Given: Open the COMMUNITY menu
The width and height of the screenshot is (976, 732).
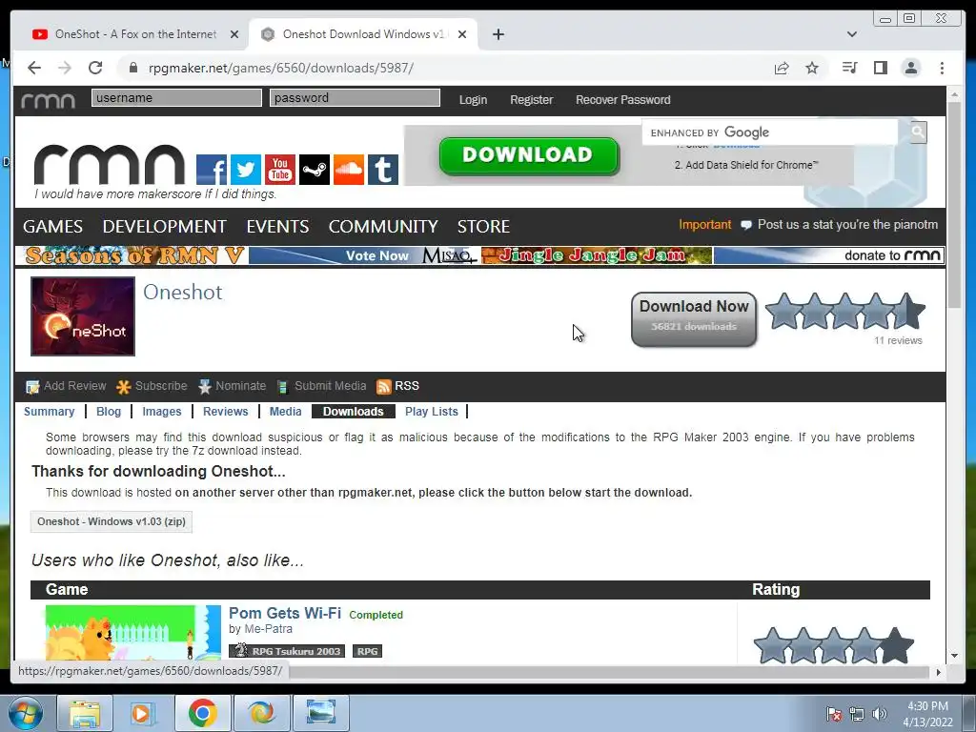Looking at the screenshot, I should [x=383, y=226].
